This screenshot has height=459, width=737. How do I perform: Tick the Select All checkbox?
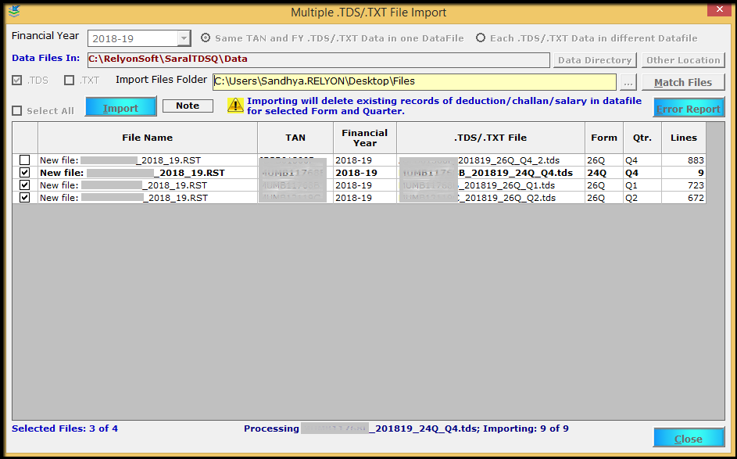pyautogui.click(x=17, y=111)
